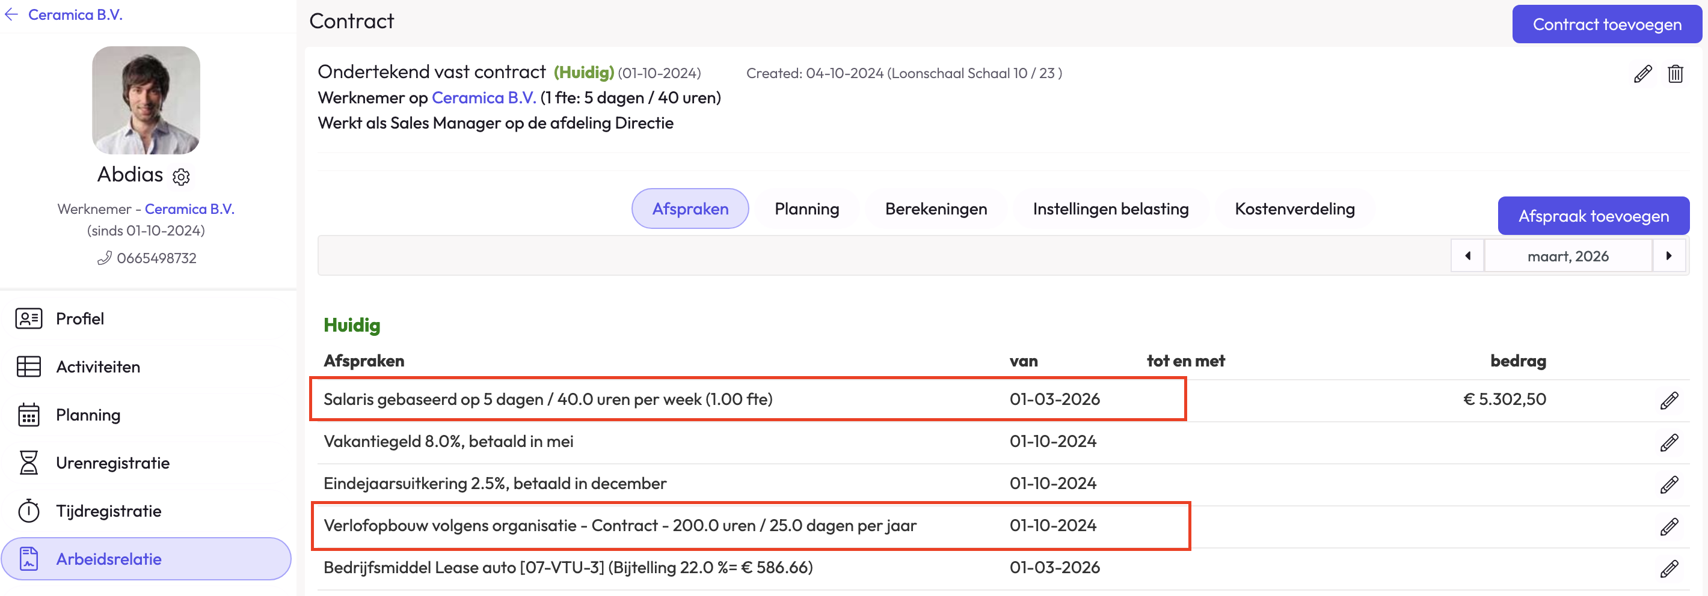The width and height of the screenshot is (1708, 596).
Task: Open the Kostenverdeling tab
Action: (1294, 209)
